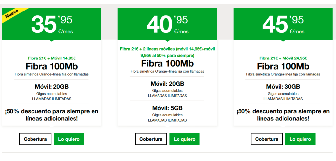Check Cobertura for the 40,95 €/mes plan
336x161 pixels.
[x=151, y=139]
